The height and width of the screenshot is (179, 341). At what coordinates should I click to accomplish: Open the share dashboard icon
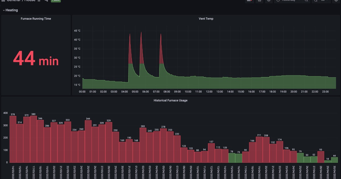(x=46, y=1)
